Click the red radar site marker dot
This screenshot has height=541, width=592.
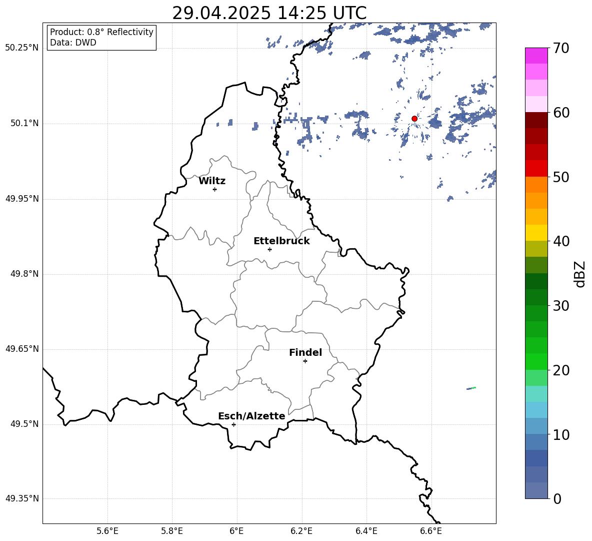pos(414,119)
